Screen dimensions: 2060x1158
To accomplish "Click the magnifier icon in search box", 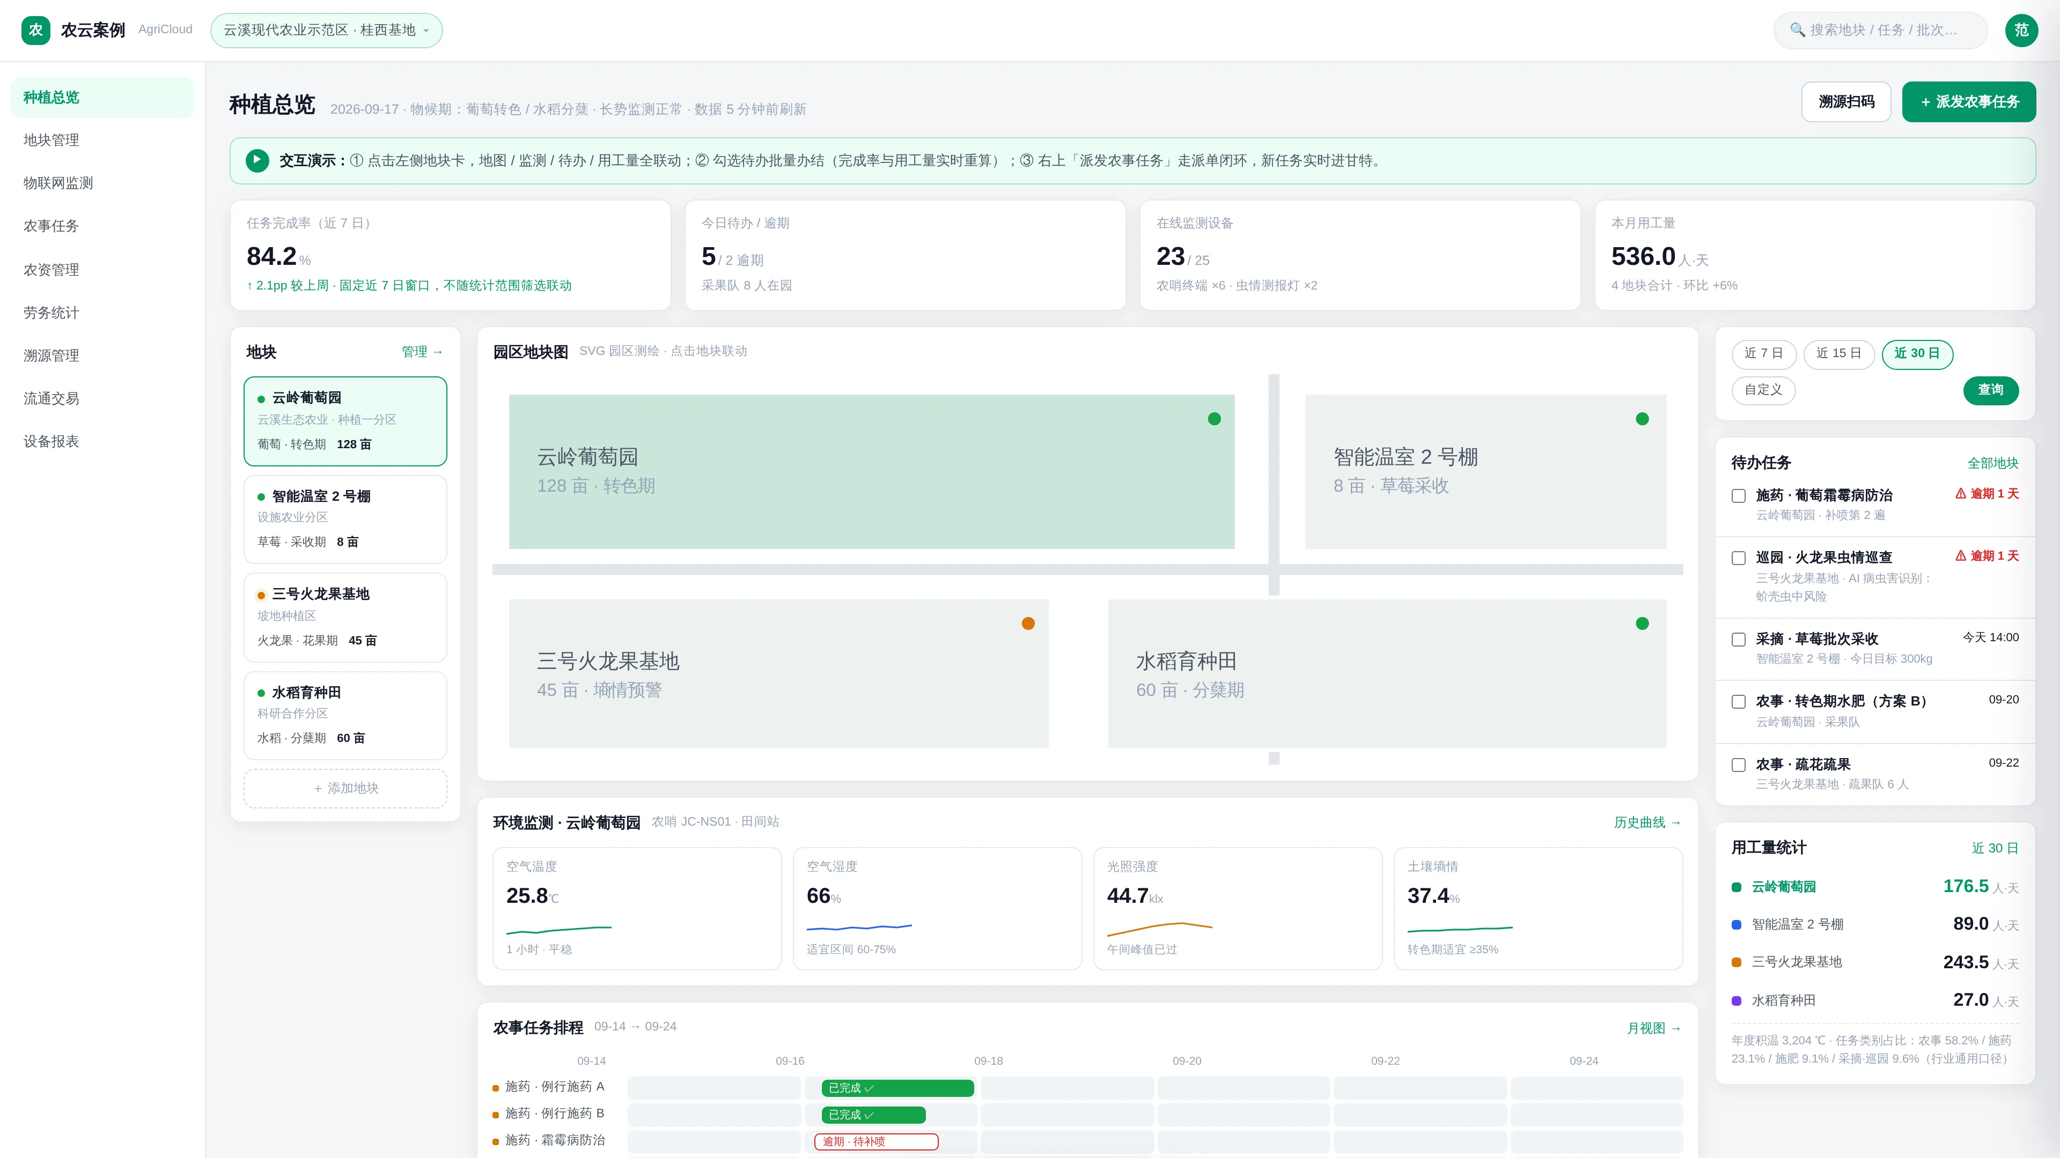I will [x=1797, y=31].
